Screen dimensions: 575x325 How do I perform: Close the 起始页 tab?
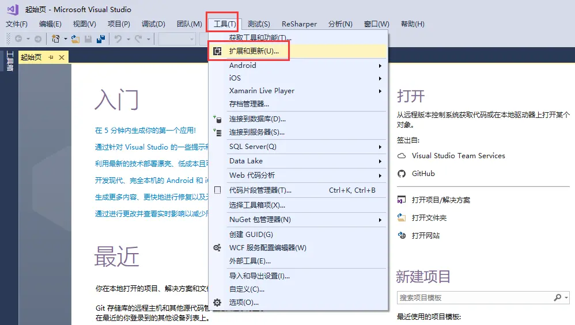coord(62,58)
